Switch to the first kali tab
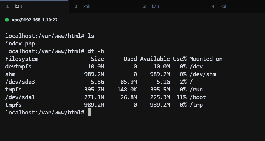The image size is (265, 141). [x=18, y=7]
